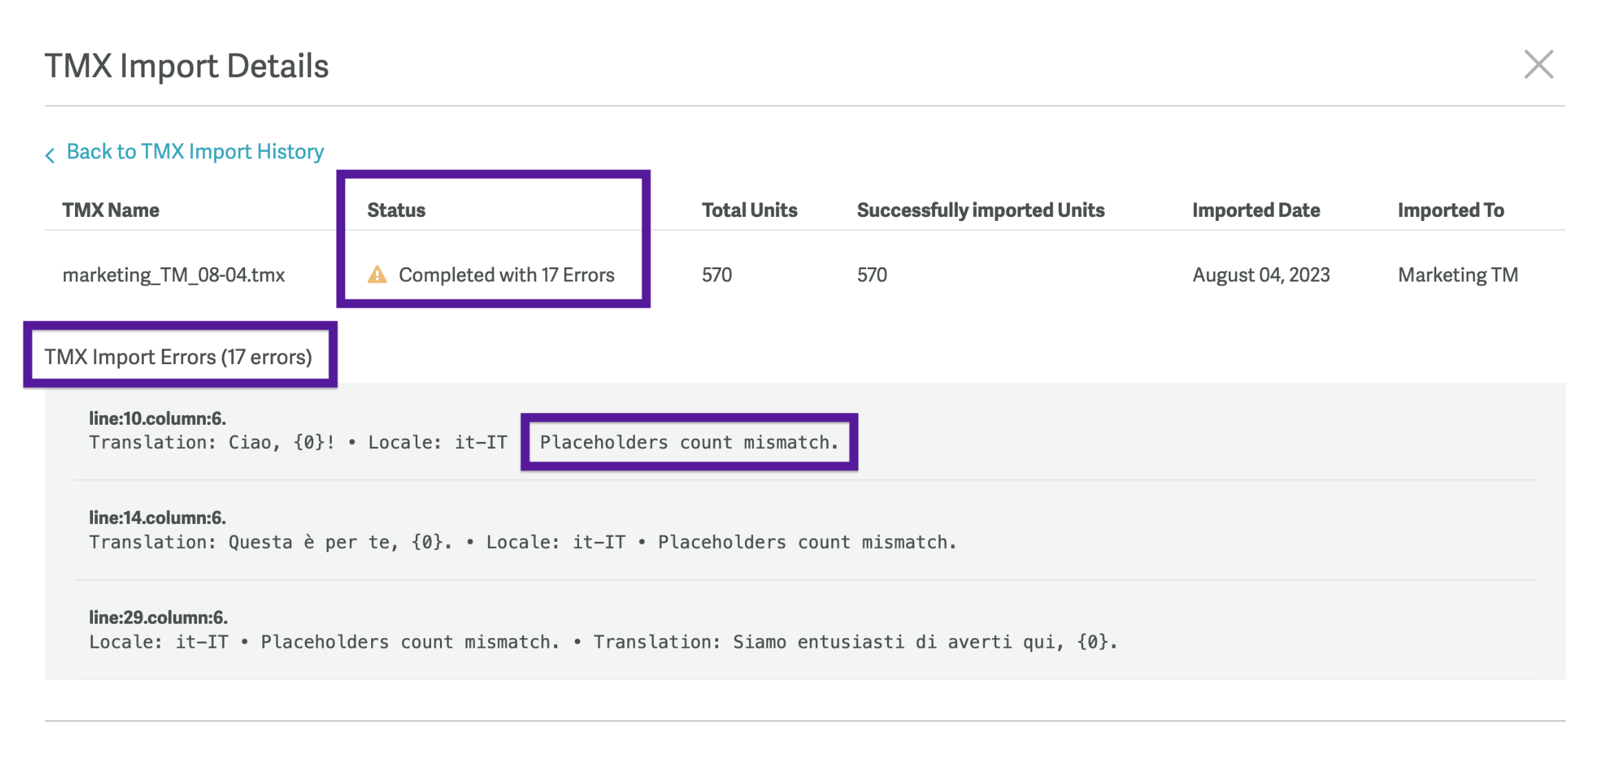Click the first Placeholders count mismatch message
Screen dimensions: 1607x760
click(689, 442)
